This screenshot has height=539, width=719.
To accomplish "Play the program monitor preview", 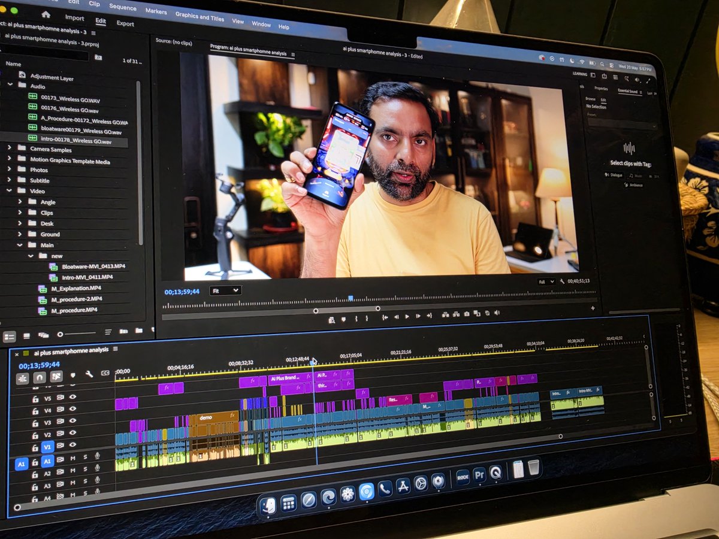I will [x=407, y=316].
